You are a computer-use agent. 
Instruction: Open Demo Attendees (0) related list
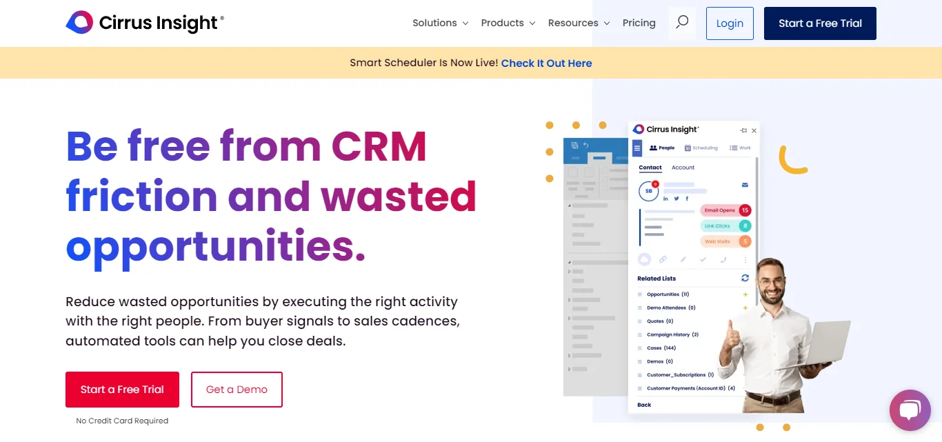pos(671,308)
